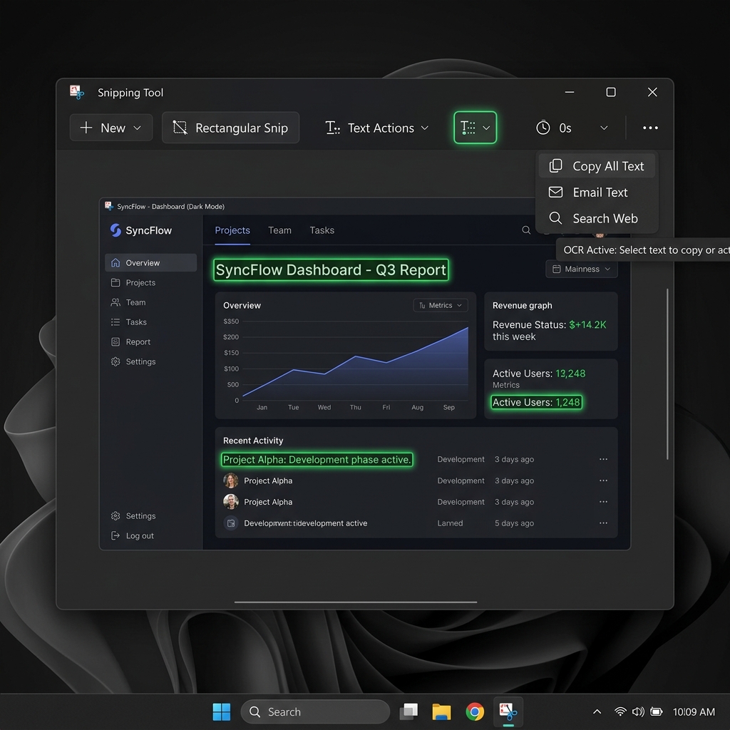The image size is (730, 730).
Task: Click woman avatar on the second activity row
Action: click(x=231, y=480)
